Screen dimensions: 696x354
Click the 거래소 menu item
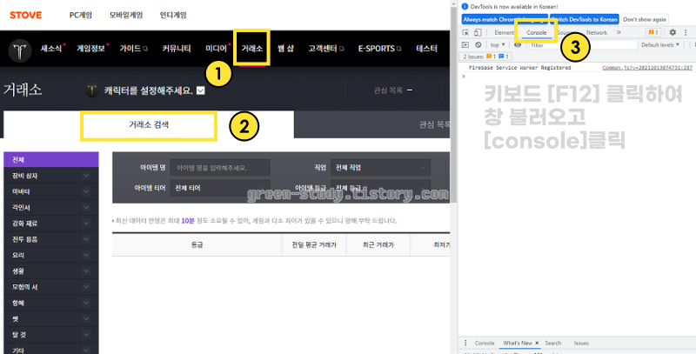(x=251, y=49)
